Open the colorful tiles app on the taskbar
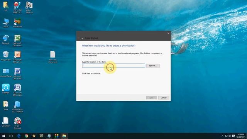This screenshot has height=139, width=247. 57,136
